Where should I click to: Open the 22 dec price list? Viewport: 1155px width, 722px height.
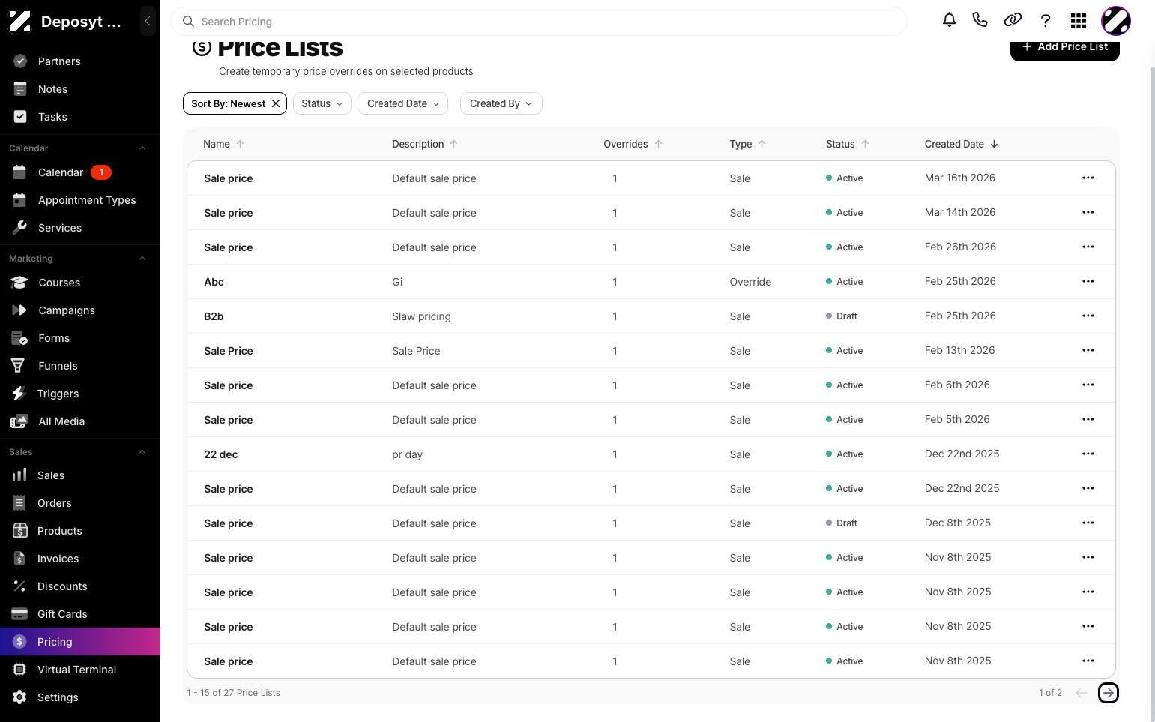[x=221, y=454]
